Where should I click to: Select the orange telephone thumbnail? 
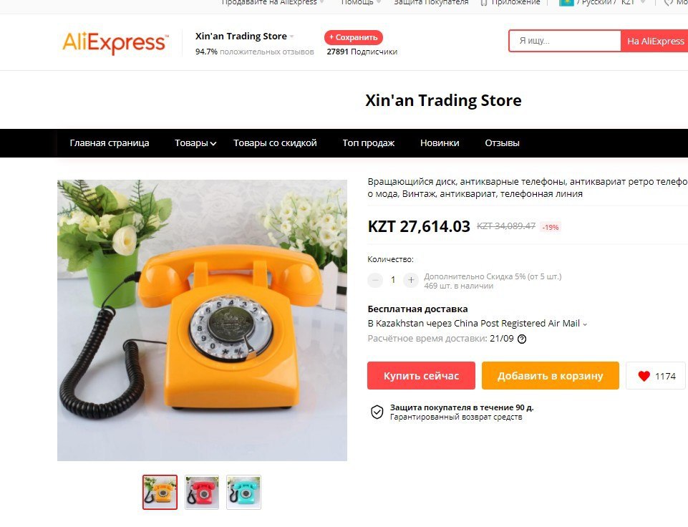pos(160,493)
